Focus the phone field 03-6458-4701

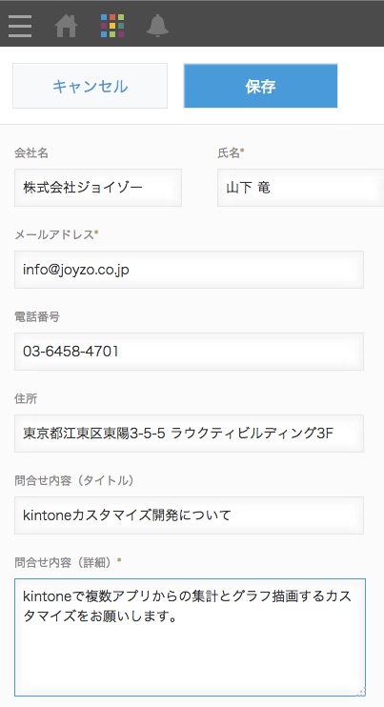189,352
